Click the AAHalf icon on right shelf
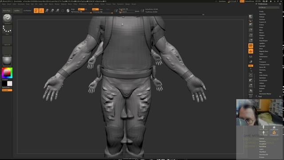 251,40
